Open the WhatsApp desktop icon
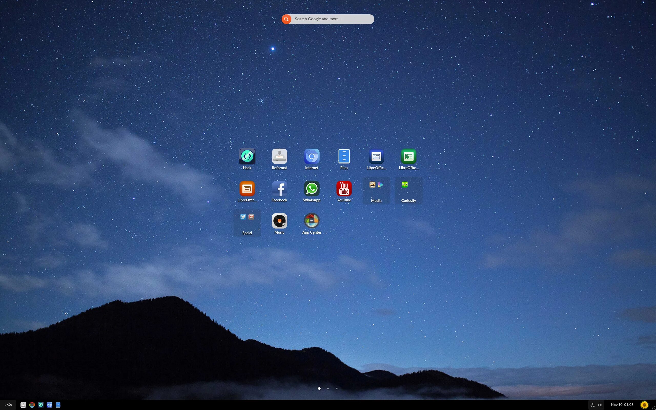 [311, 189]
